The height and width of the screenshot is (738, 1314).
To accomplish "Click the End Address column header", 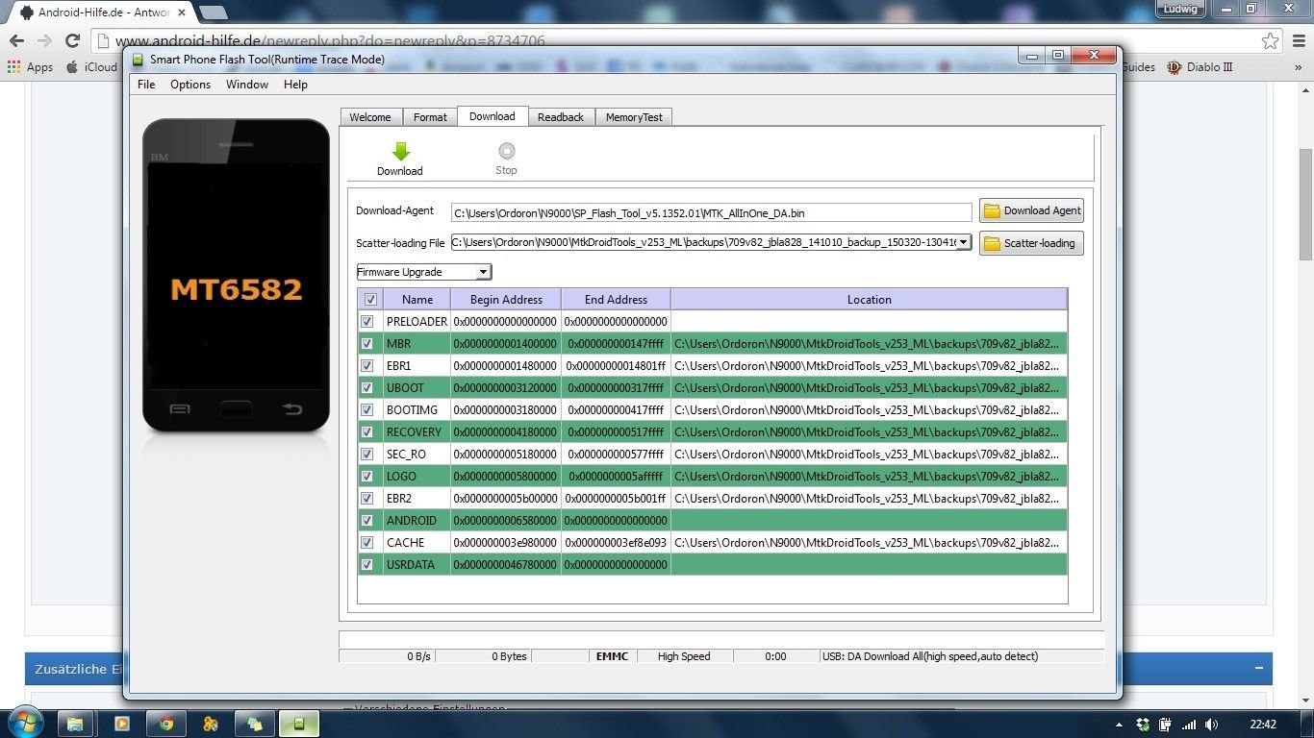I will click(x=616, y=300).
